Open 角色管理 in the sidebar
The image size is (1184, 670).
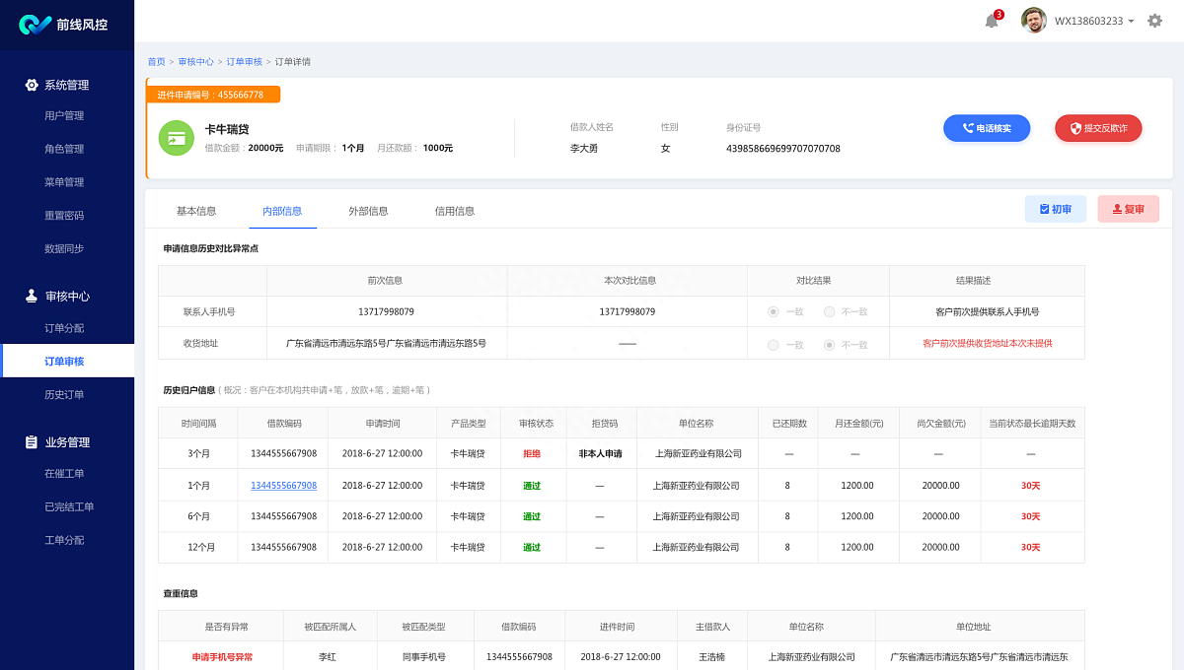click(x=64, y=150)
